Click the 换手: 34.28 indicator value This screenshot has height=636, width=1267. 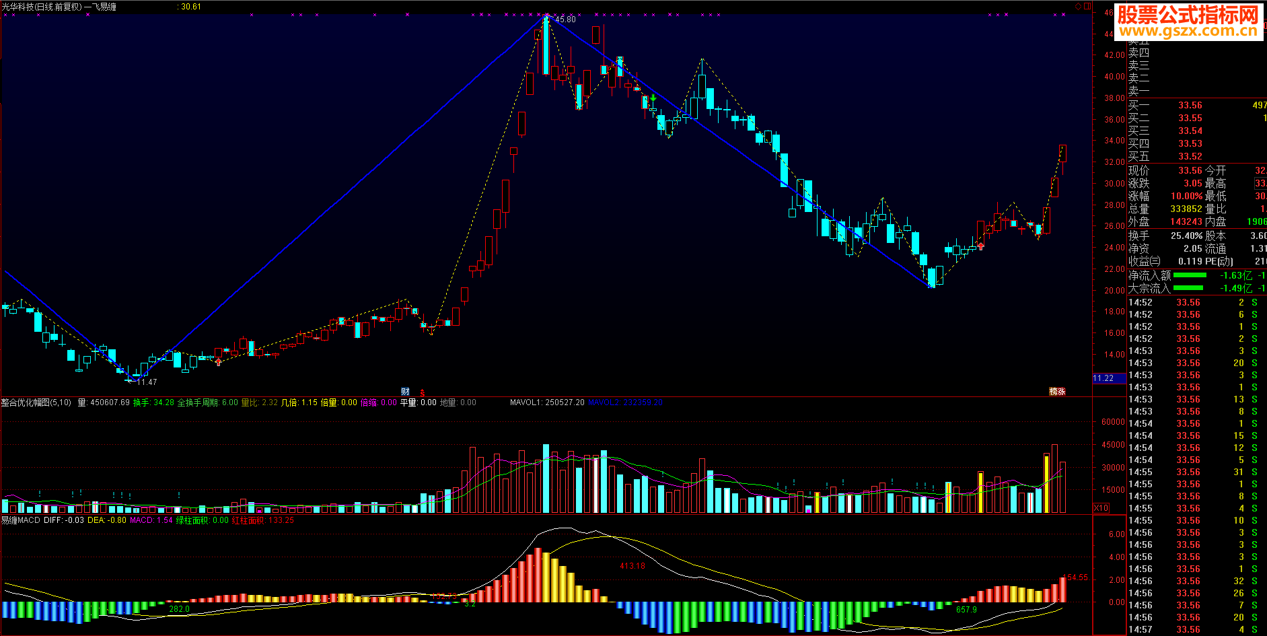(153, 402)
